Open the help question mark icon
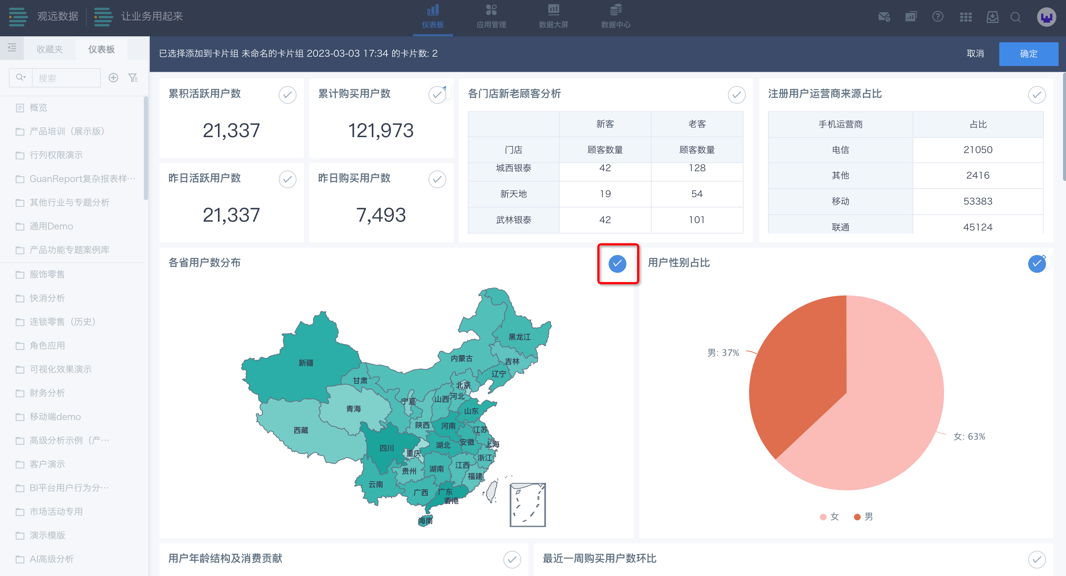The image size is (1066, 576). pos(937,17)
